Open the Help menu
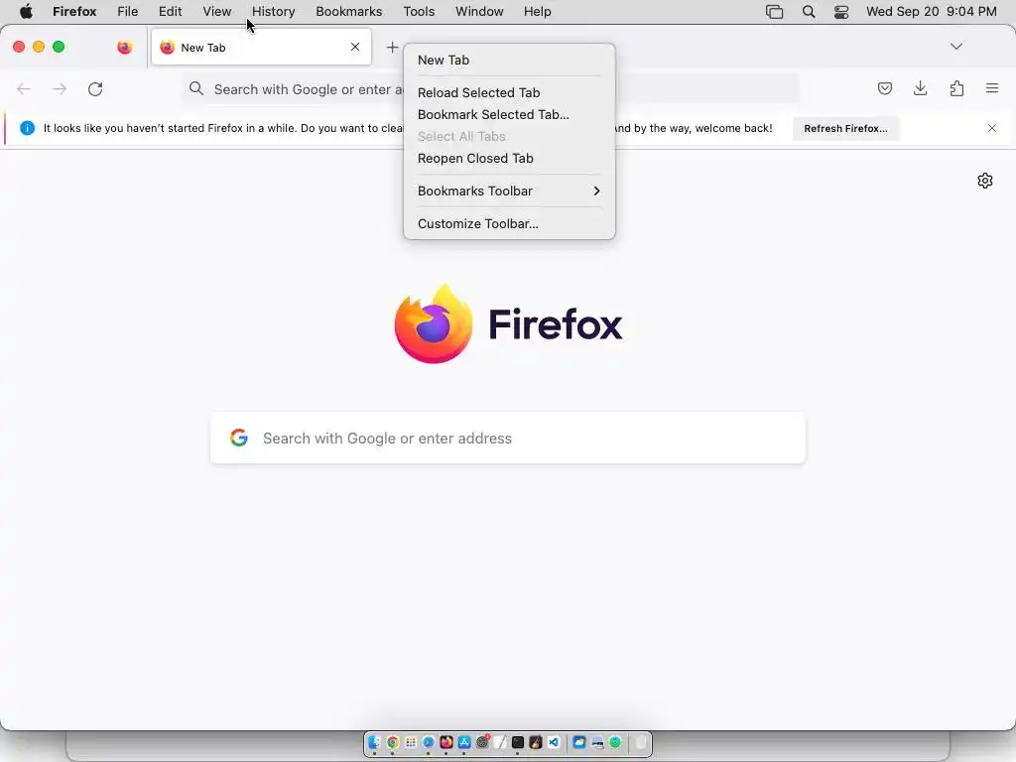1016x762 pixels. point(538,12)
